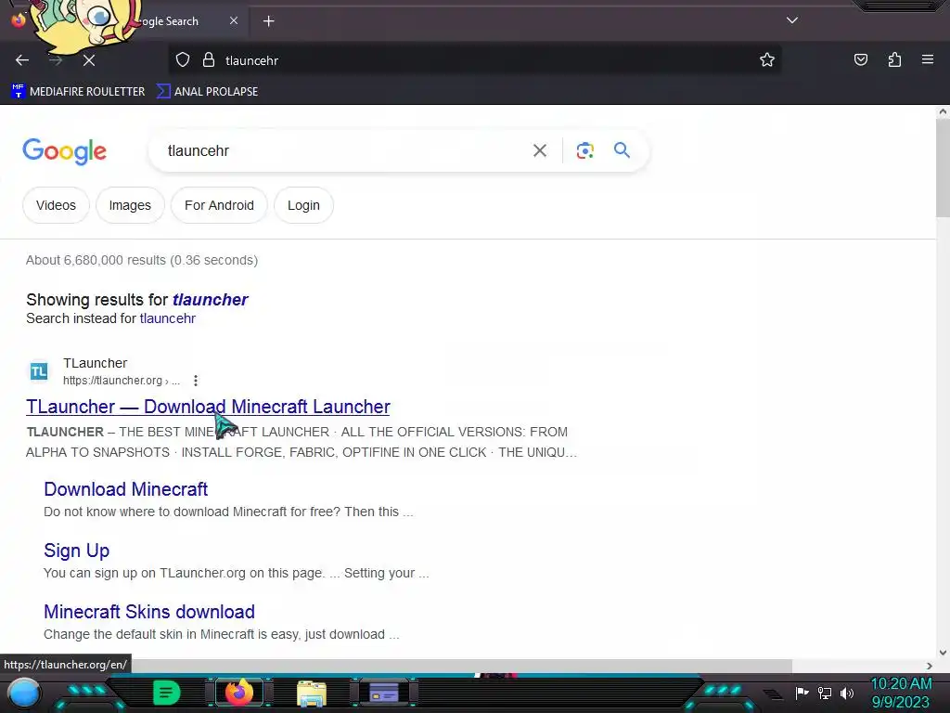Click the TL favicon of TLauncher result
This screenshot has width=950, height=713.
point(39,371)
